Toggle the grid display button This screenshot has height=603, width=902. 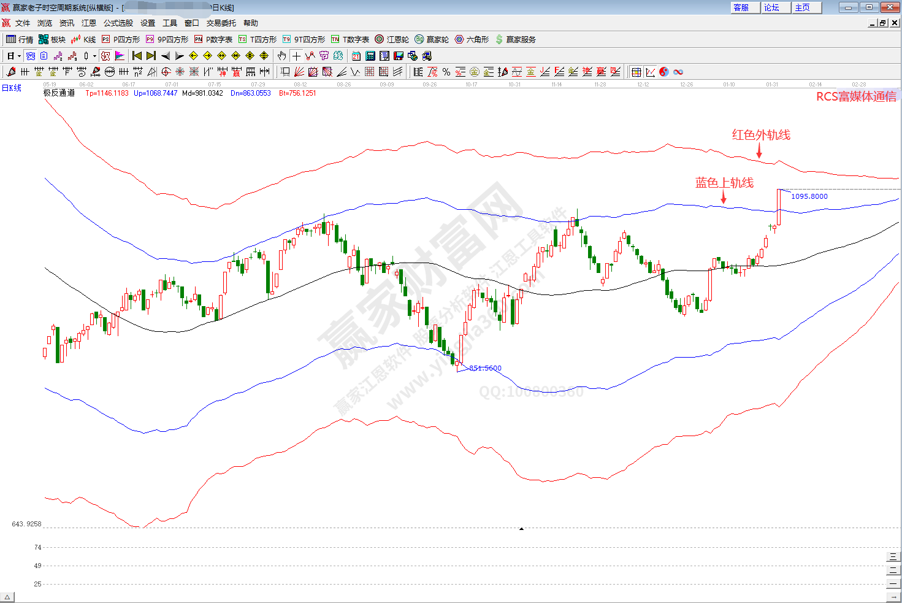click(x=636, y=72)
